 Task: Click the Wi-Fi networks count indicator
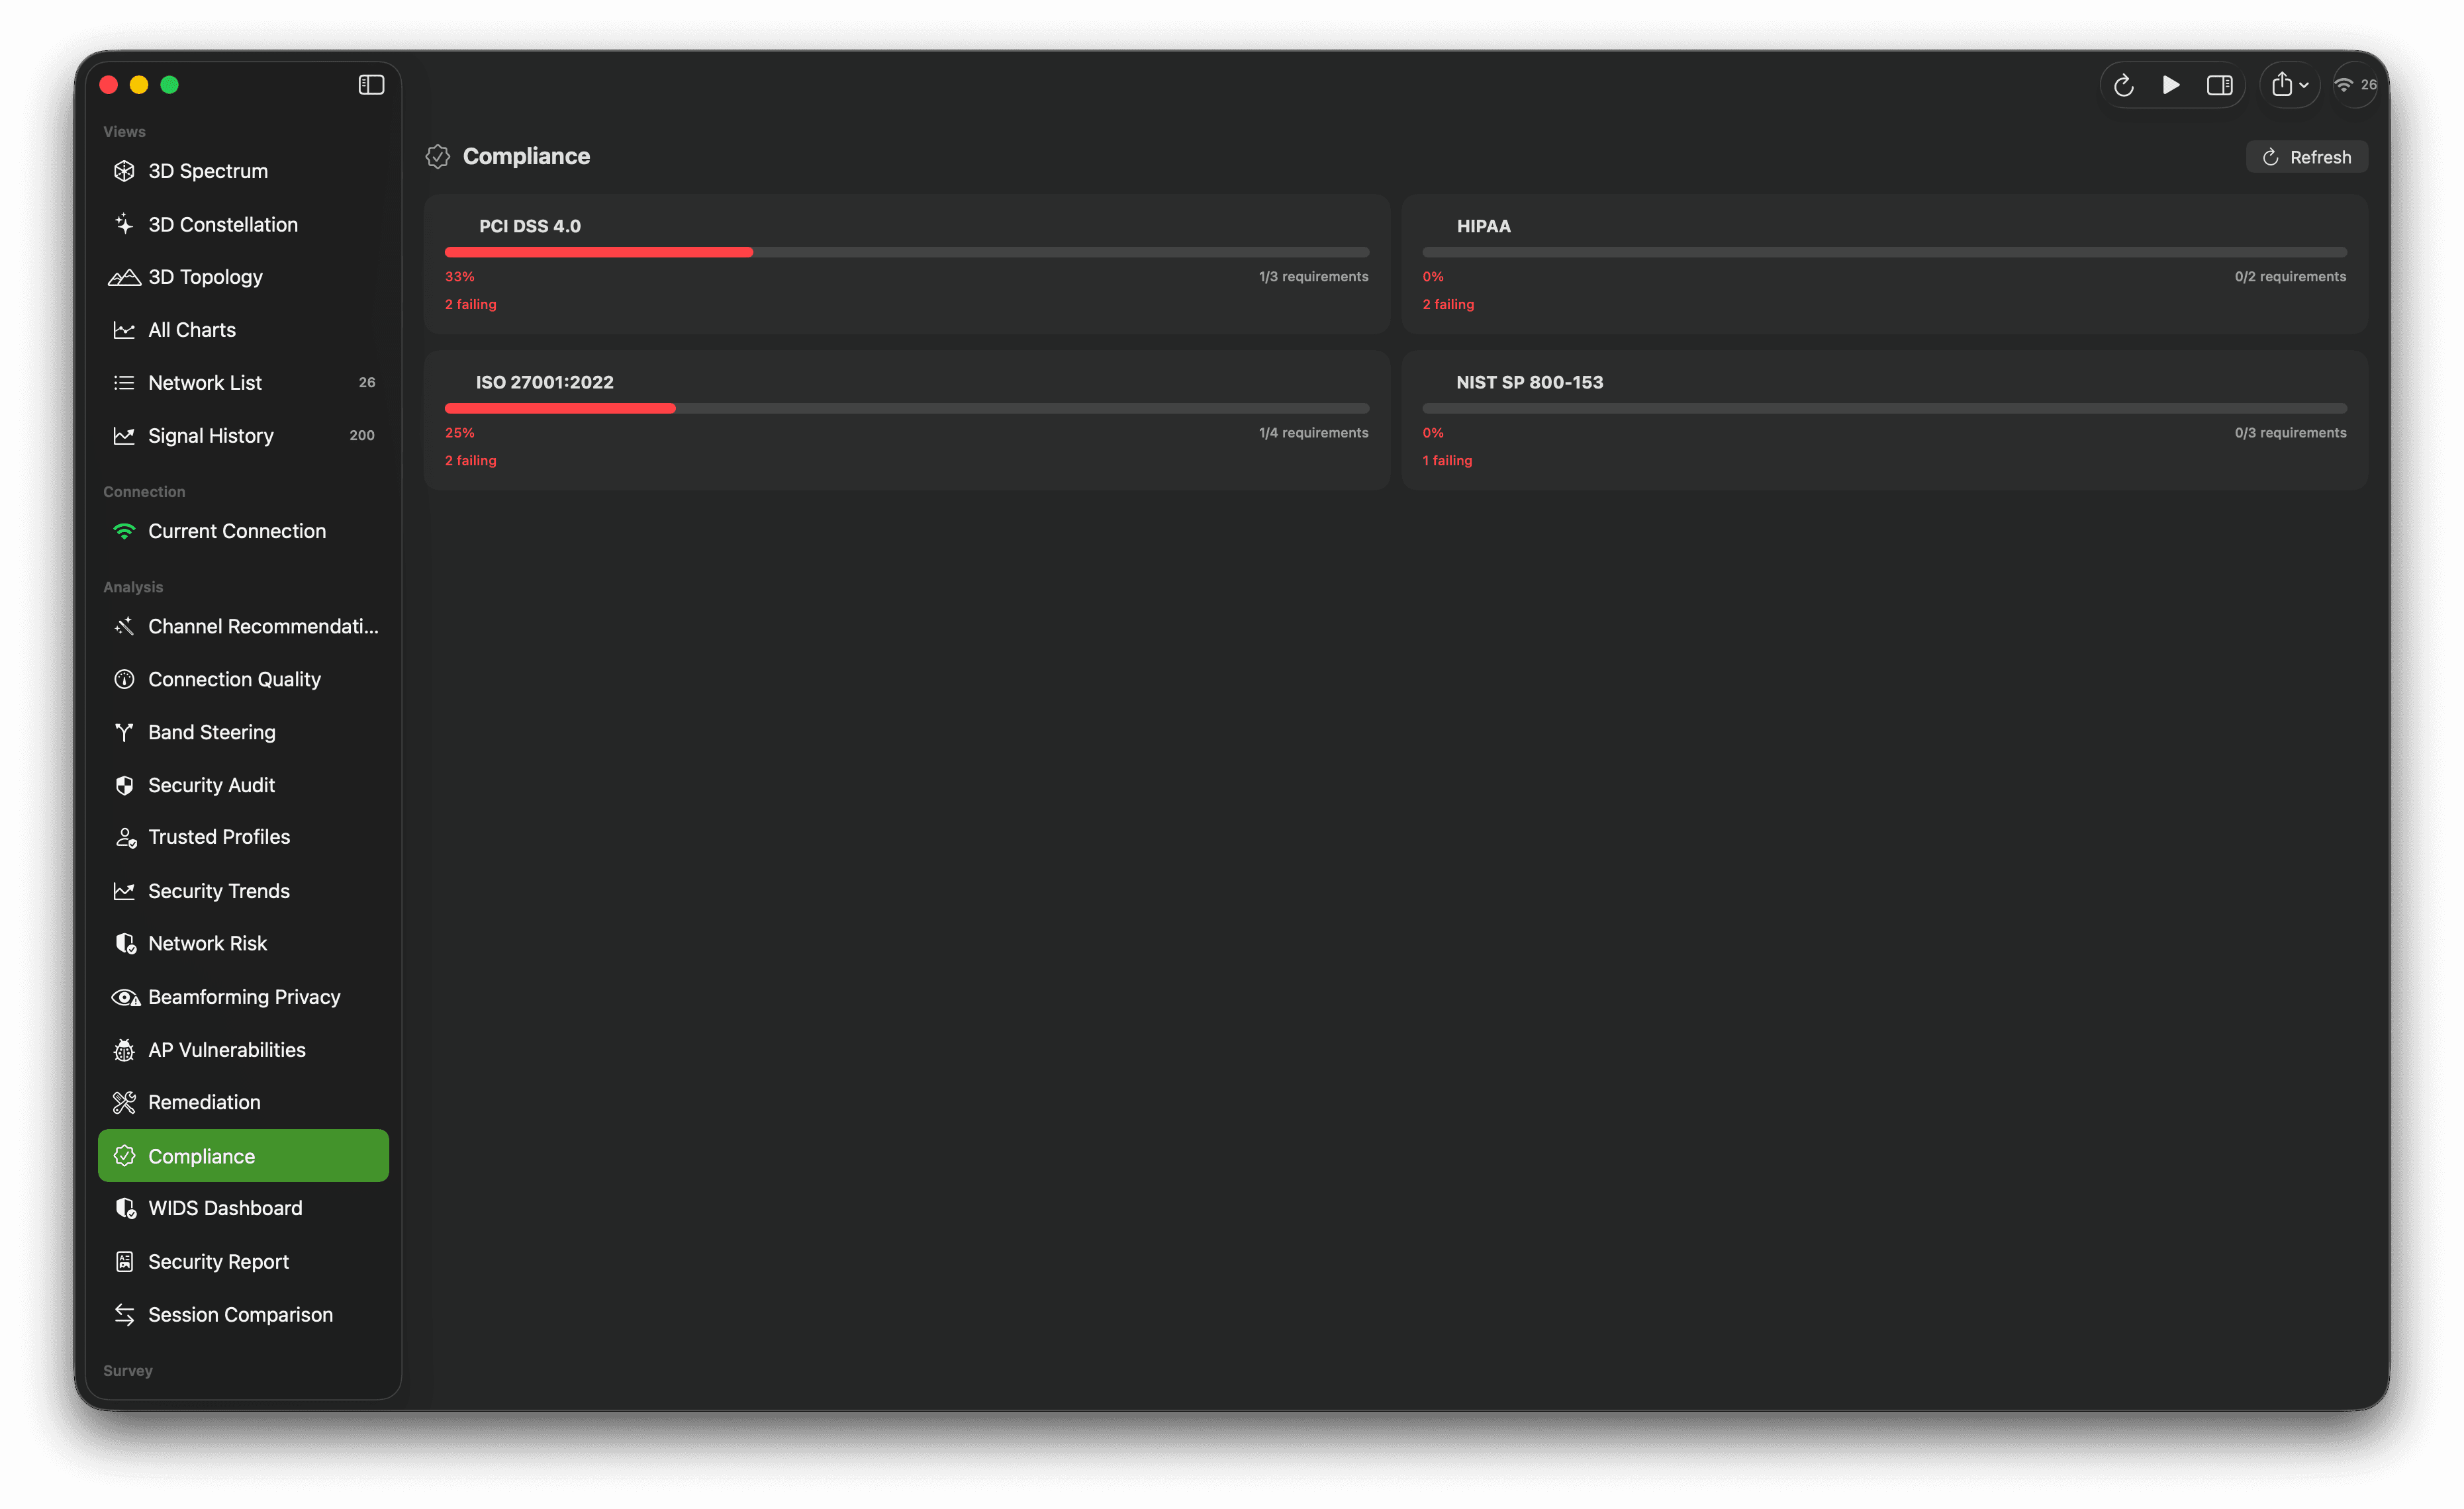2355,85
